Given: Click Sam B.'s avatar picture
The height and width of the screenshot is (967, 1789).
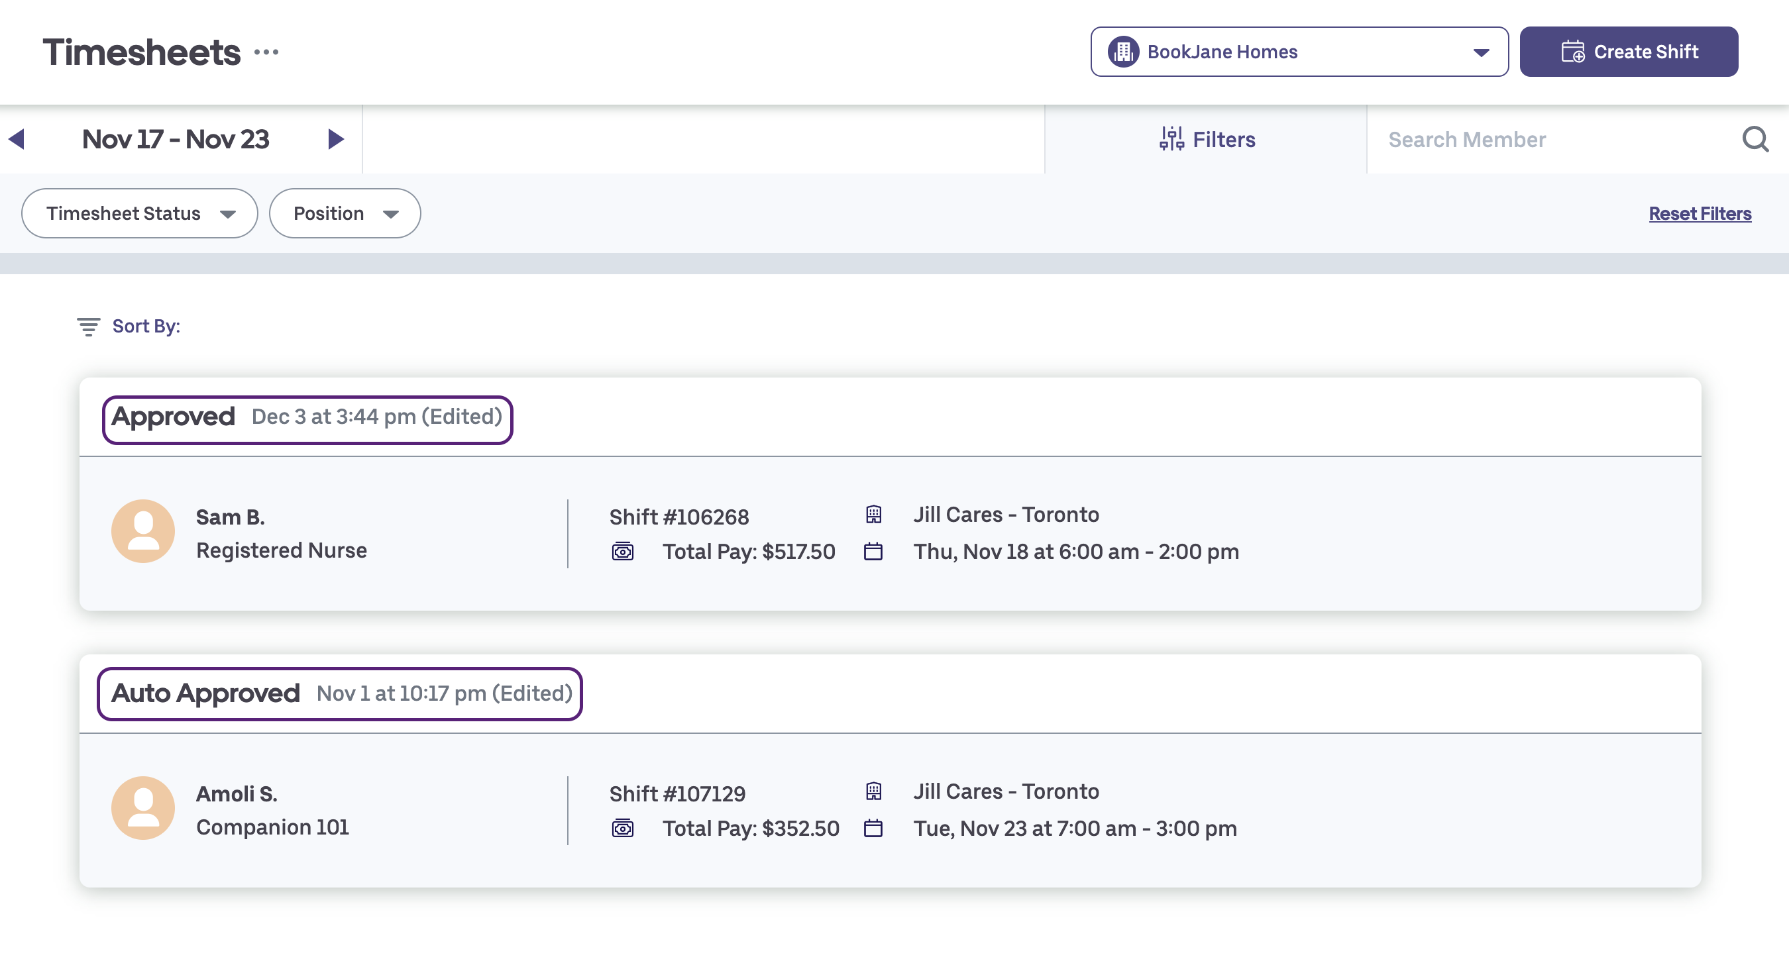Looking at the screenshot, I should coord(143,531).
